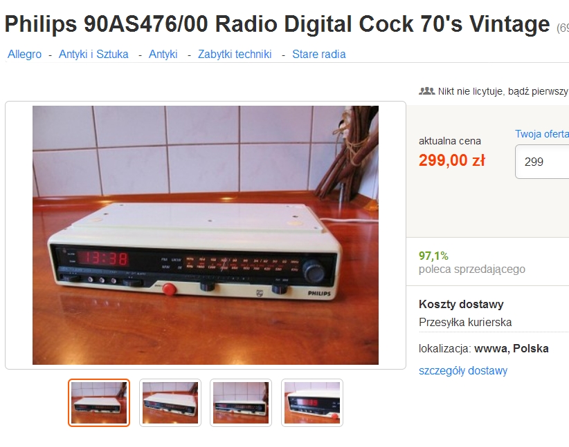Select the fourth close-up thumbnail
Screen dimensions: 569x447
312,403
